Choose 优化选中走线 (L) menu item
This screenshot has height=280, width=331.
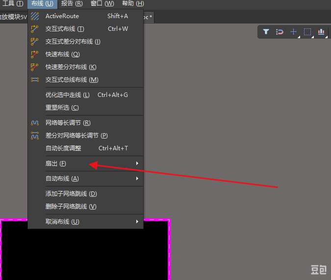coord(86,95)
